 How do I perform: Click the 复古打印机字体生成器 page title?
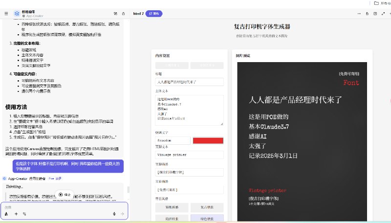point(262,26)
